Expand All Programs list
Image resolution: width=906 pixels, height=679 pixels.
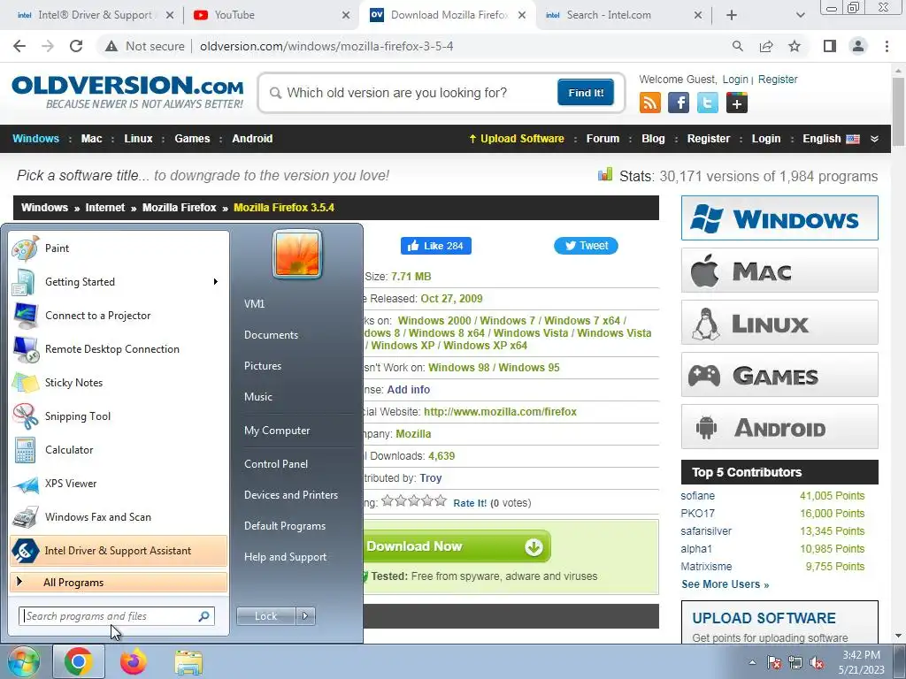pos(119,582)
